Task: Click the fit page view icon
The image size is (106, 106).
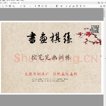Action: tap(57, 6)
